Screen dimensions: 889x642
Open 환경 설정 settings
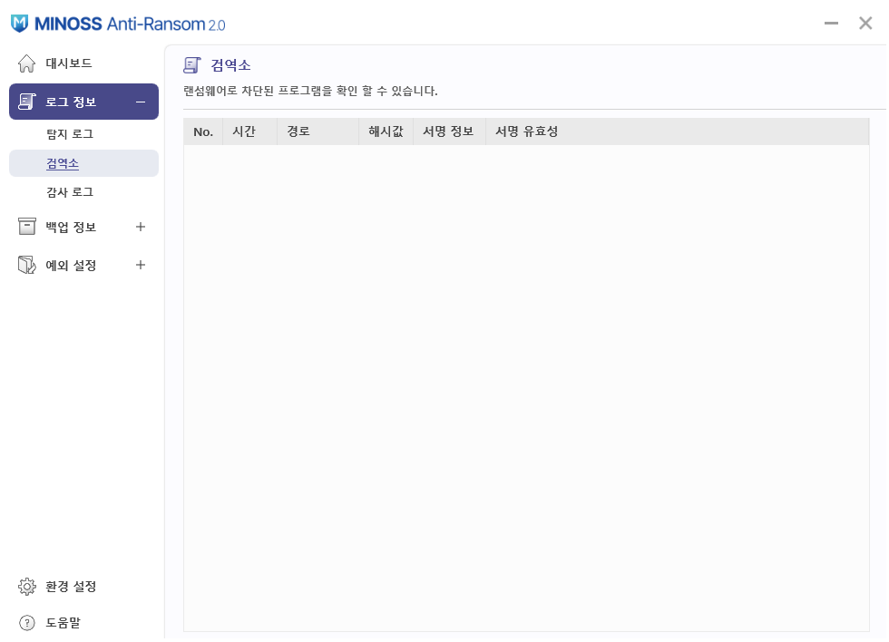pyautogui.click(x=71, y=587)
